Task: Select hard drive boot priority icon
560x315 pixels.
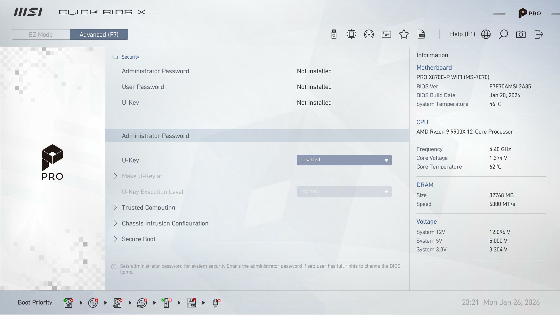Action: [68, 303]
